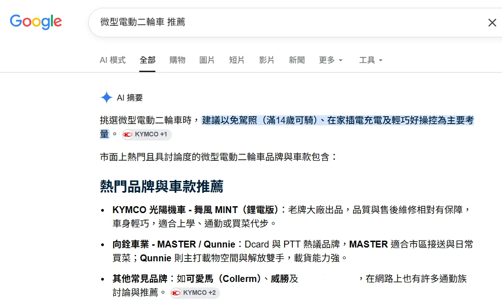Click the highlighted text 建議以免駕照（滿14歲可騎）
The image size is (502, 304).
click(260, 120)
